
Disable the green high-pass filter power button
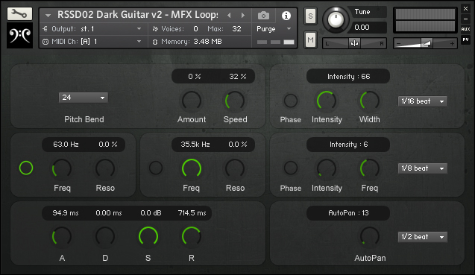click(26, 168)
